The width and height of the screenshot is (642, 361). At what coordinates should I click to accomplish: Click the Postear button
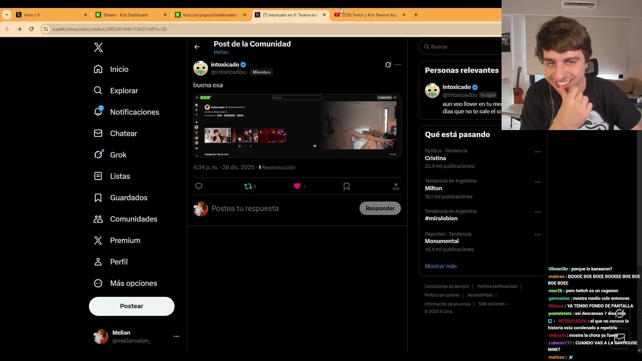[131, 306]
